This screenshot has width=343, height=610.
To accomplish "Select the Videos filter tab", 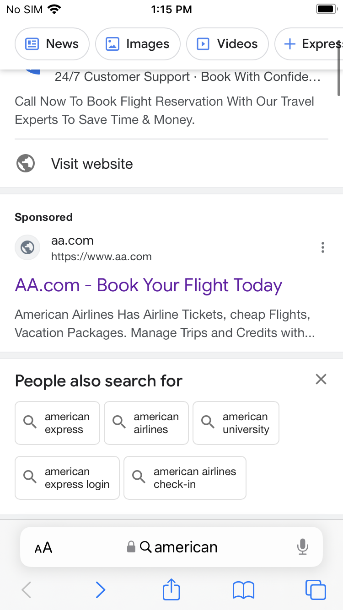I will (x=227, y=44).
